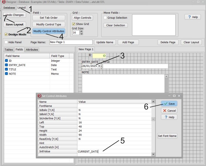Click the Designer app icon in title bar

tap(4, 2)
